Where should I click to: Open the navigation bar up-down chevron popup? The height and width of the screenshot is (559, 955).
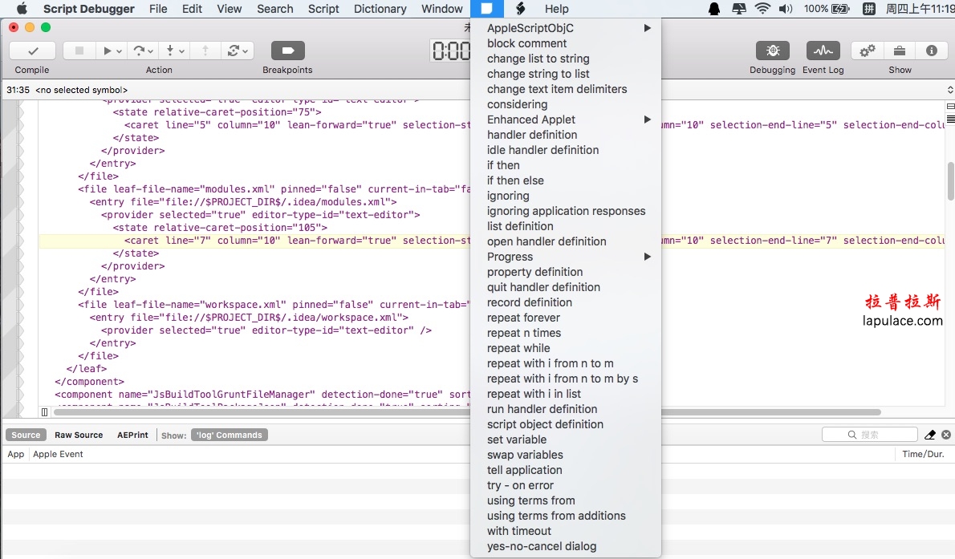(950, 90)
